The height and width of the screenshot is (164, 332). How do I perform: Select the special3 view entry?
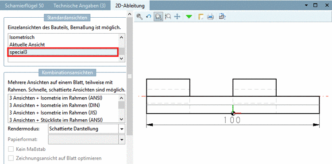[x=63, y=52]
